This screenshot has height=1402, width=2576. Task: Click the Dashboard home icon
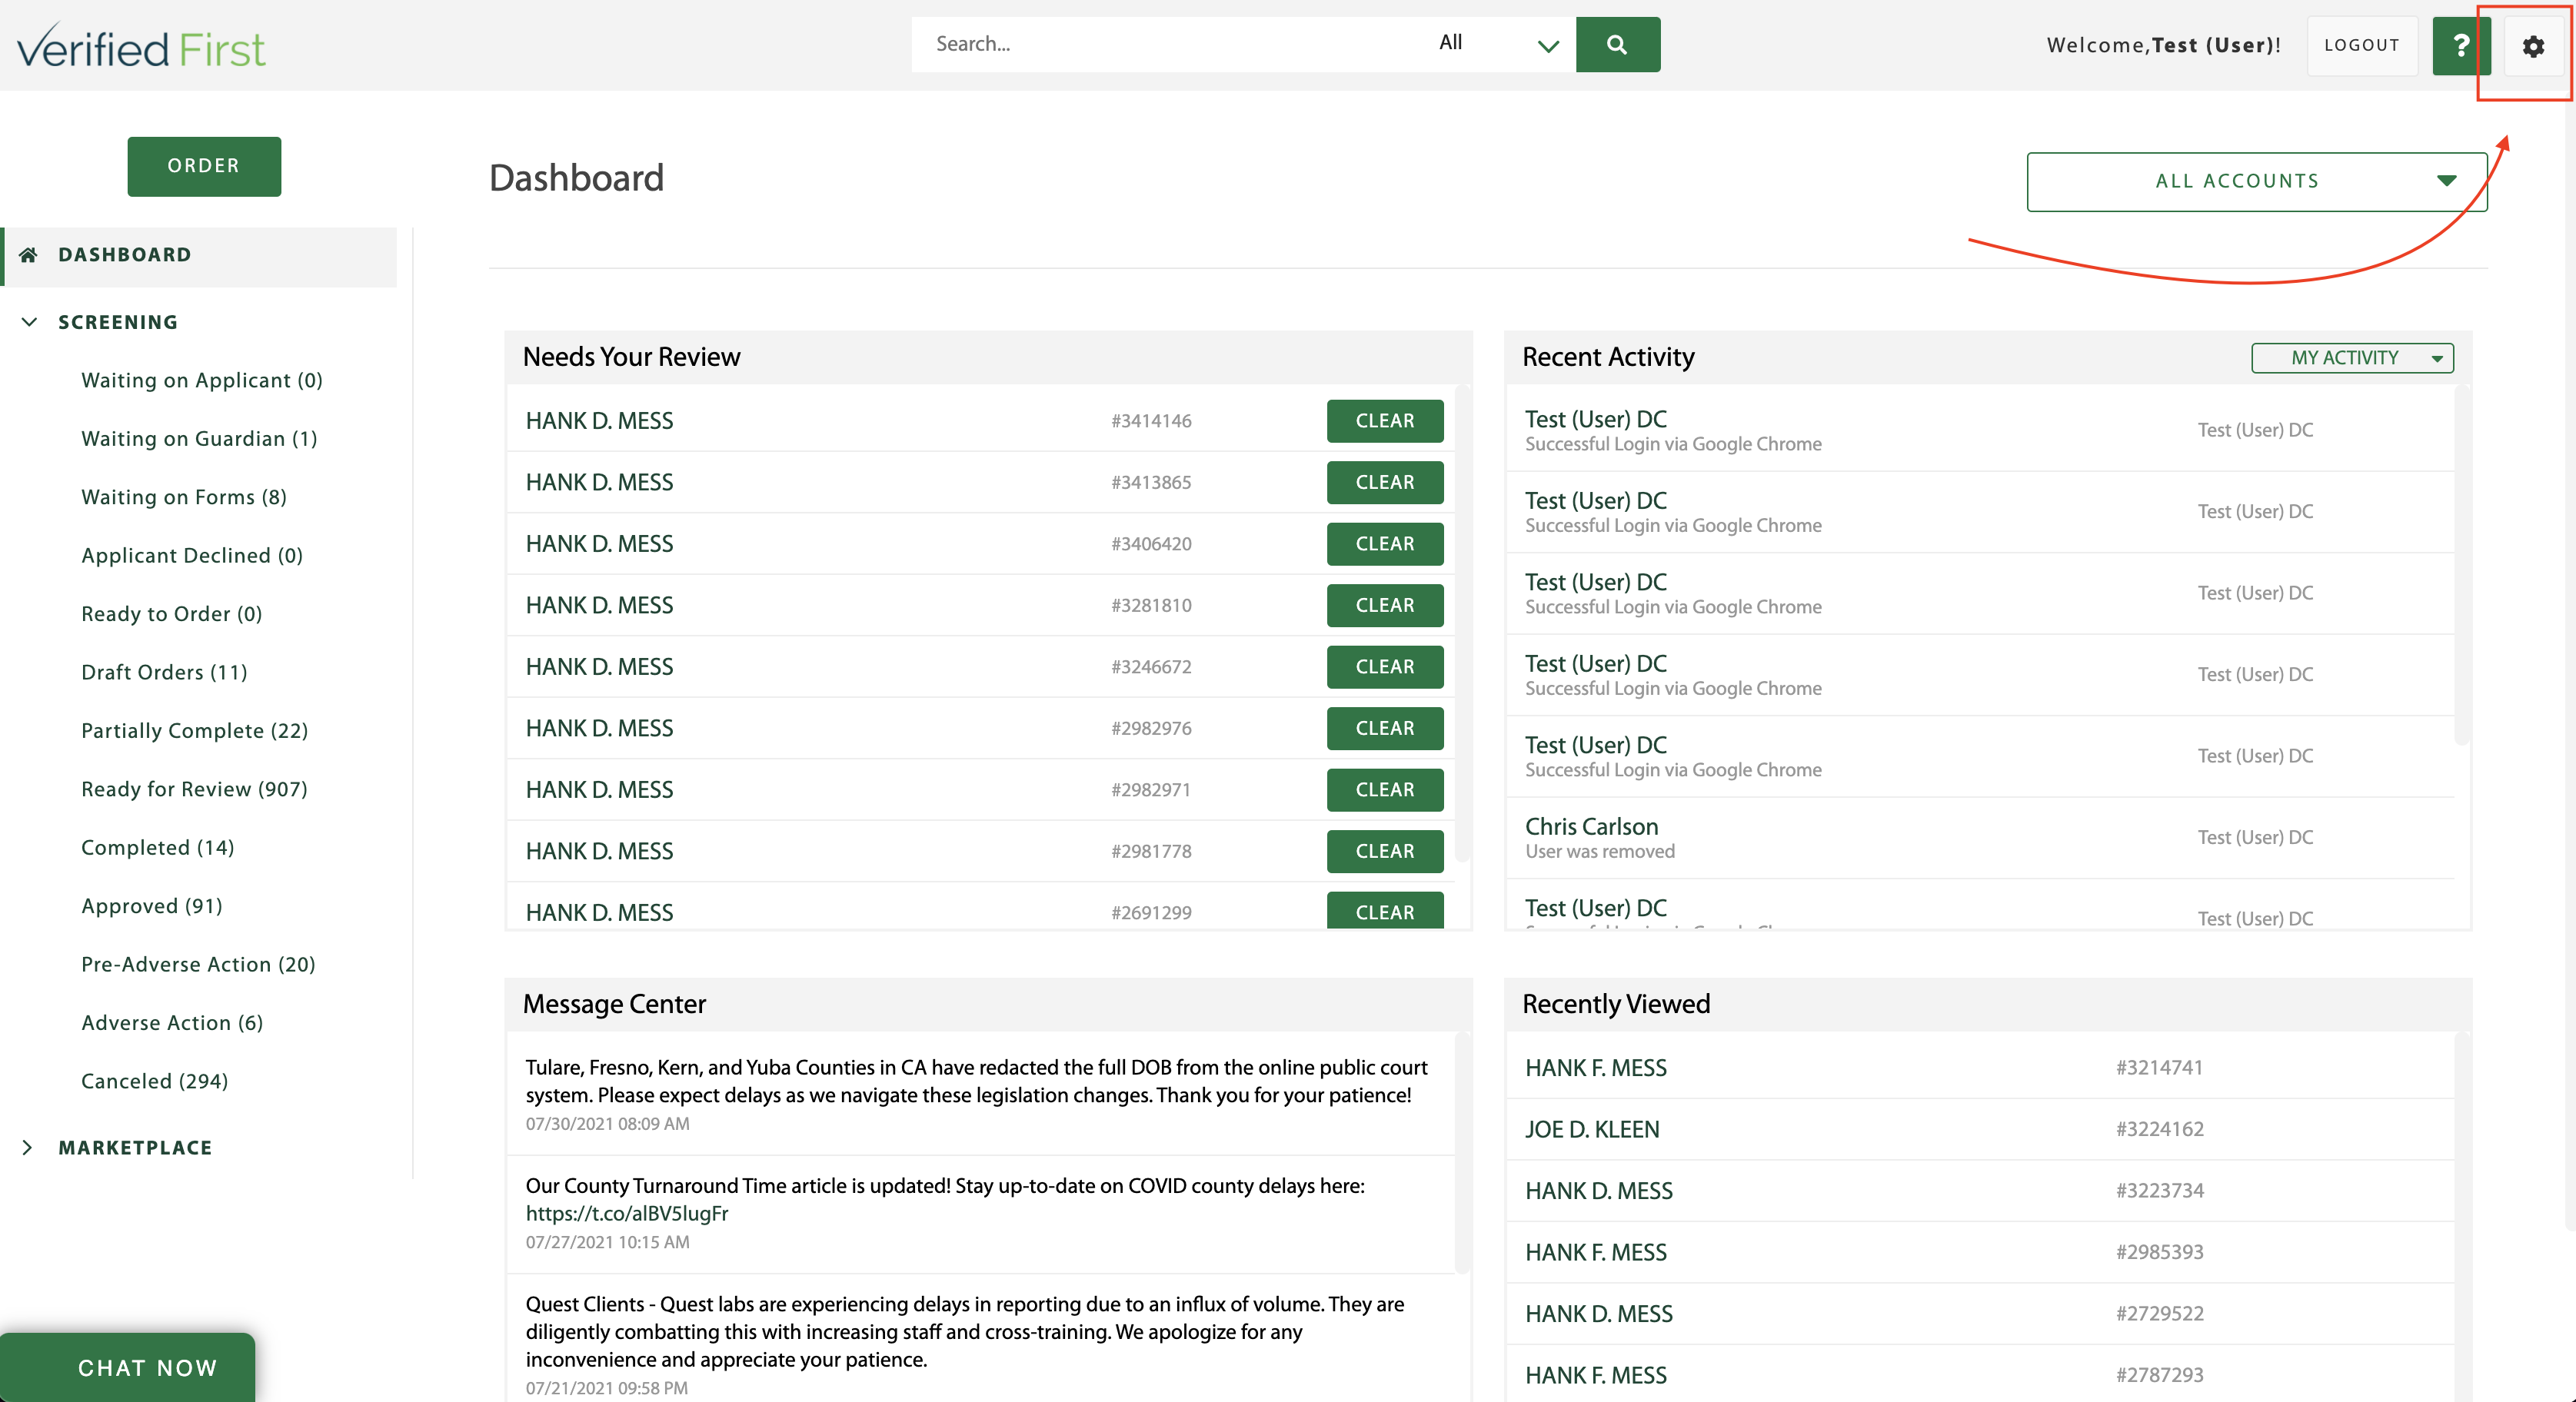(29, 255)
